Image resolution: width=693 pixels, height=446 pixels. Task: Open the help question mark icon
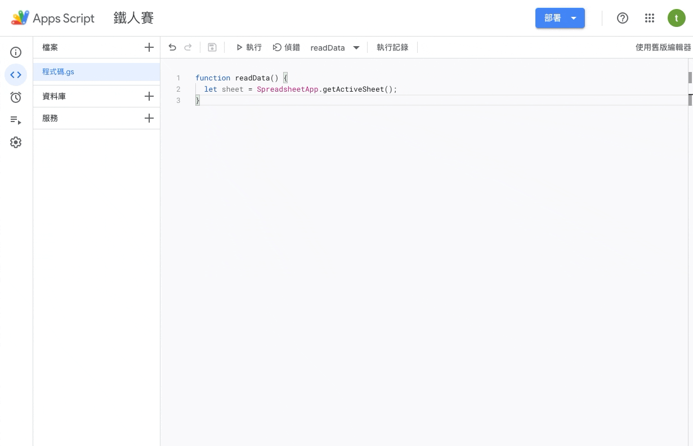click(623, 18)
